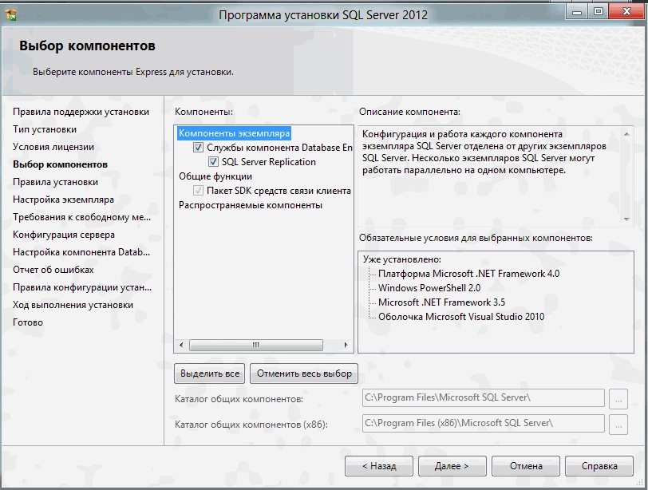The image size is (648, 490).
Task: Click the SQL Server installer icon in title bar
Action: (10, 10)
